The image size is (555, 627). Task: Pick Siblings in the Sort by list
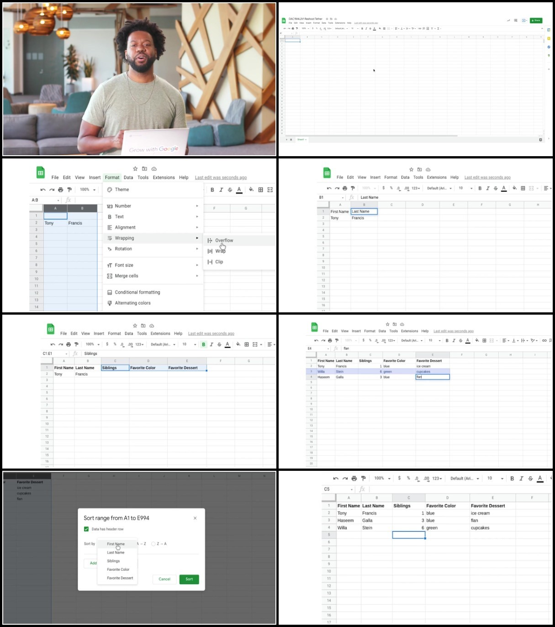[x=113, y=561]
